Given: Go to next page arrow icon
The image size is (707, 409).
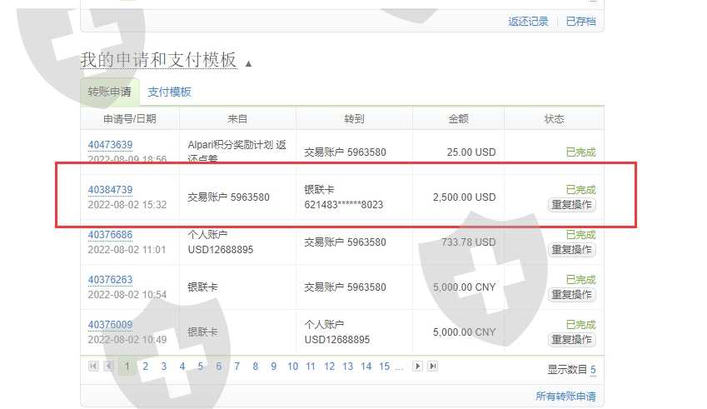Looking at the screenshot, I should tap(417, 367).
